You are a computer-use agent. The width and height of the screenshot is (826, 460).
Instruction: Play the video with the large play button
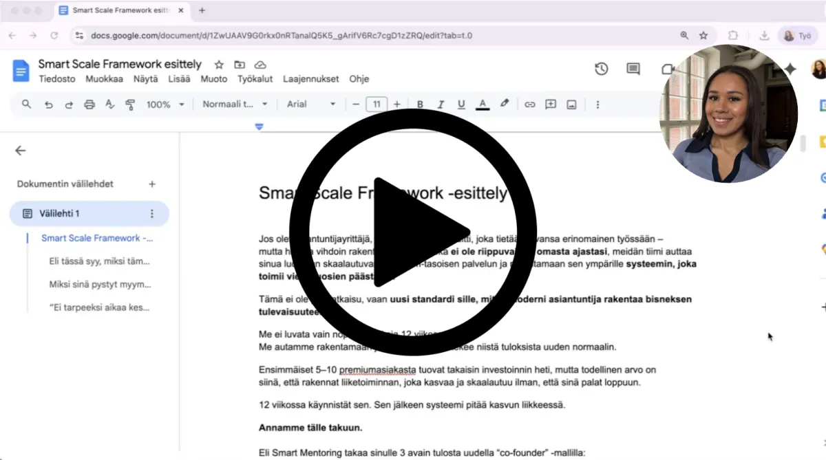[x=413, y=232]
